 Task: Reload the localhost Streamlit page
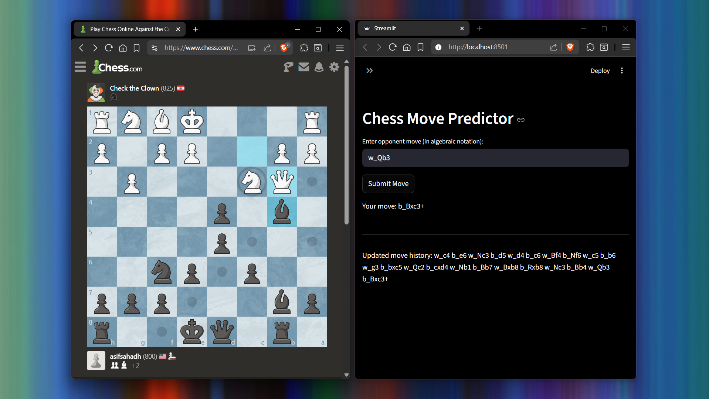pyautogui.click(x=393, y=47)
